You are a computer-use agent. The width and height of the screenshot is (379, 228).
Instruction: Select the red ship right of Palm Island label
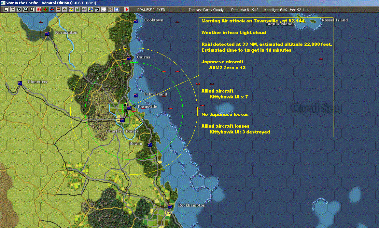pyautogui.click(x=164, y=96)
